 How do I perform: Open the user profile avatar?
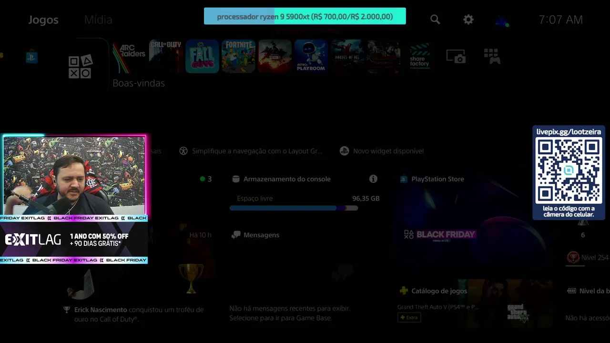click(502, 20)
